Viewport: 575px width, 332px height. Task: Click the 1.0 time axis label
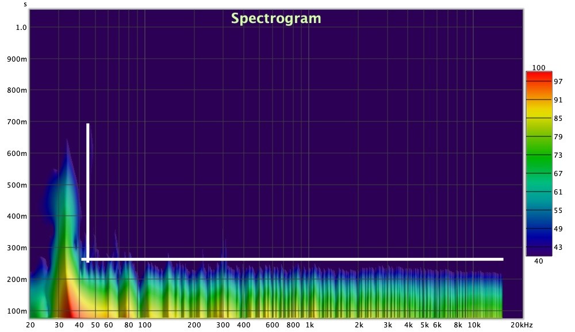[x=21, y=28]
